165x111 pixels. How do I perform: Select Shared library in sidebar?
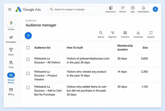click(x=11, y=78)
